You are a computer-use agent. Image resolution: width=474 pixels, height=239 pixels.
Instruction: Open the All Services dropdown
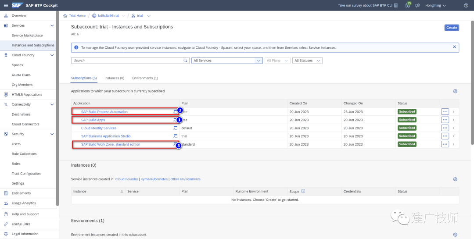pyautogui.click(x=227, y=61)
